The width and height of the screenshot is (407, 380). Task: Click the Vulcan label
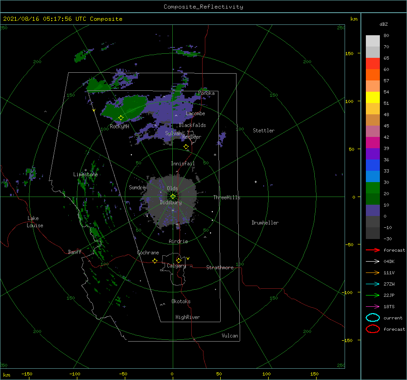(x=230, y=336)
